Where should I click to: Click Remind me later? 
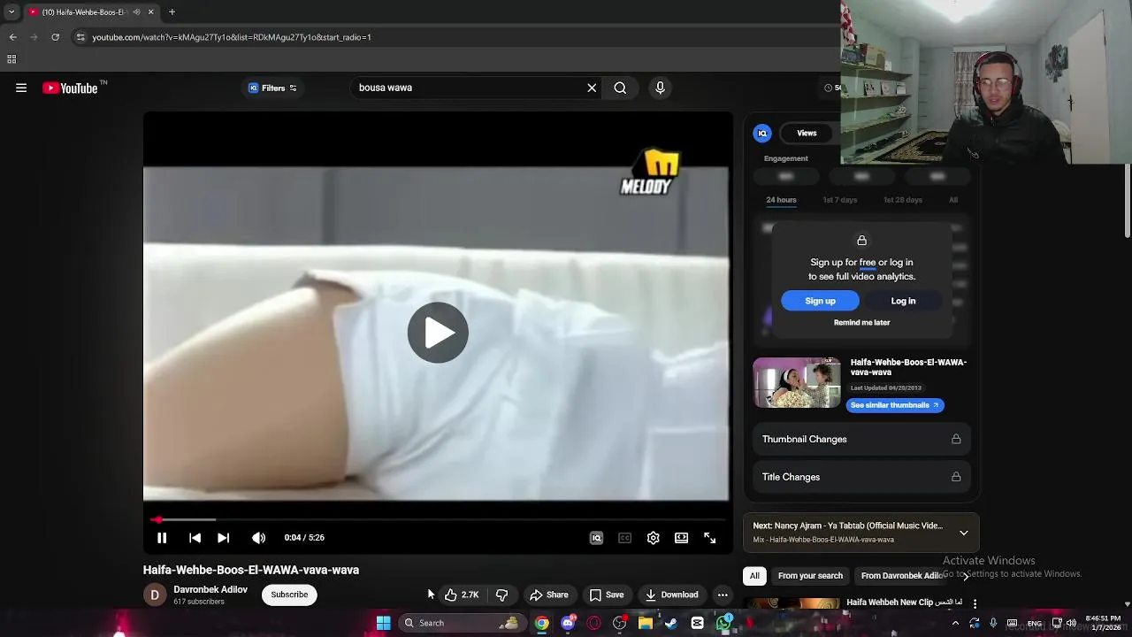(861, 323)
